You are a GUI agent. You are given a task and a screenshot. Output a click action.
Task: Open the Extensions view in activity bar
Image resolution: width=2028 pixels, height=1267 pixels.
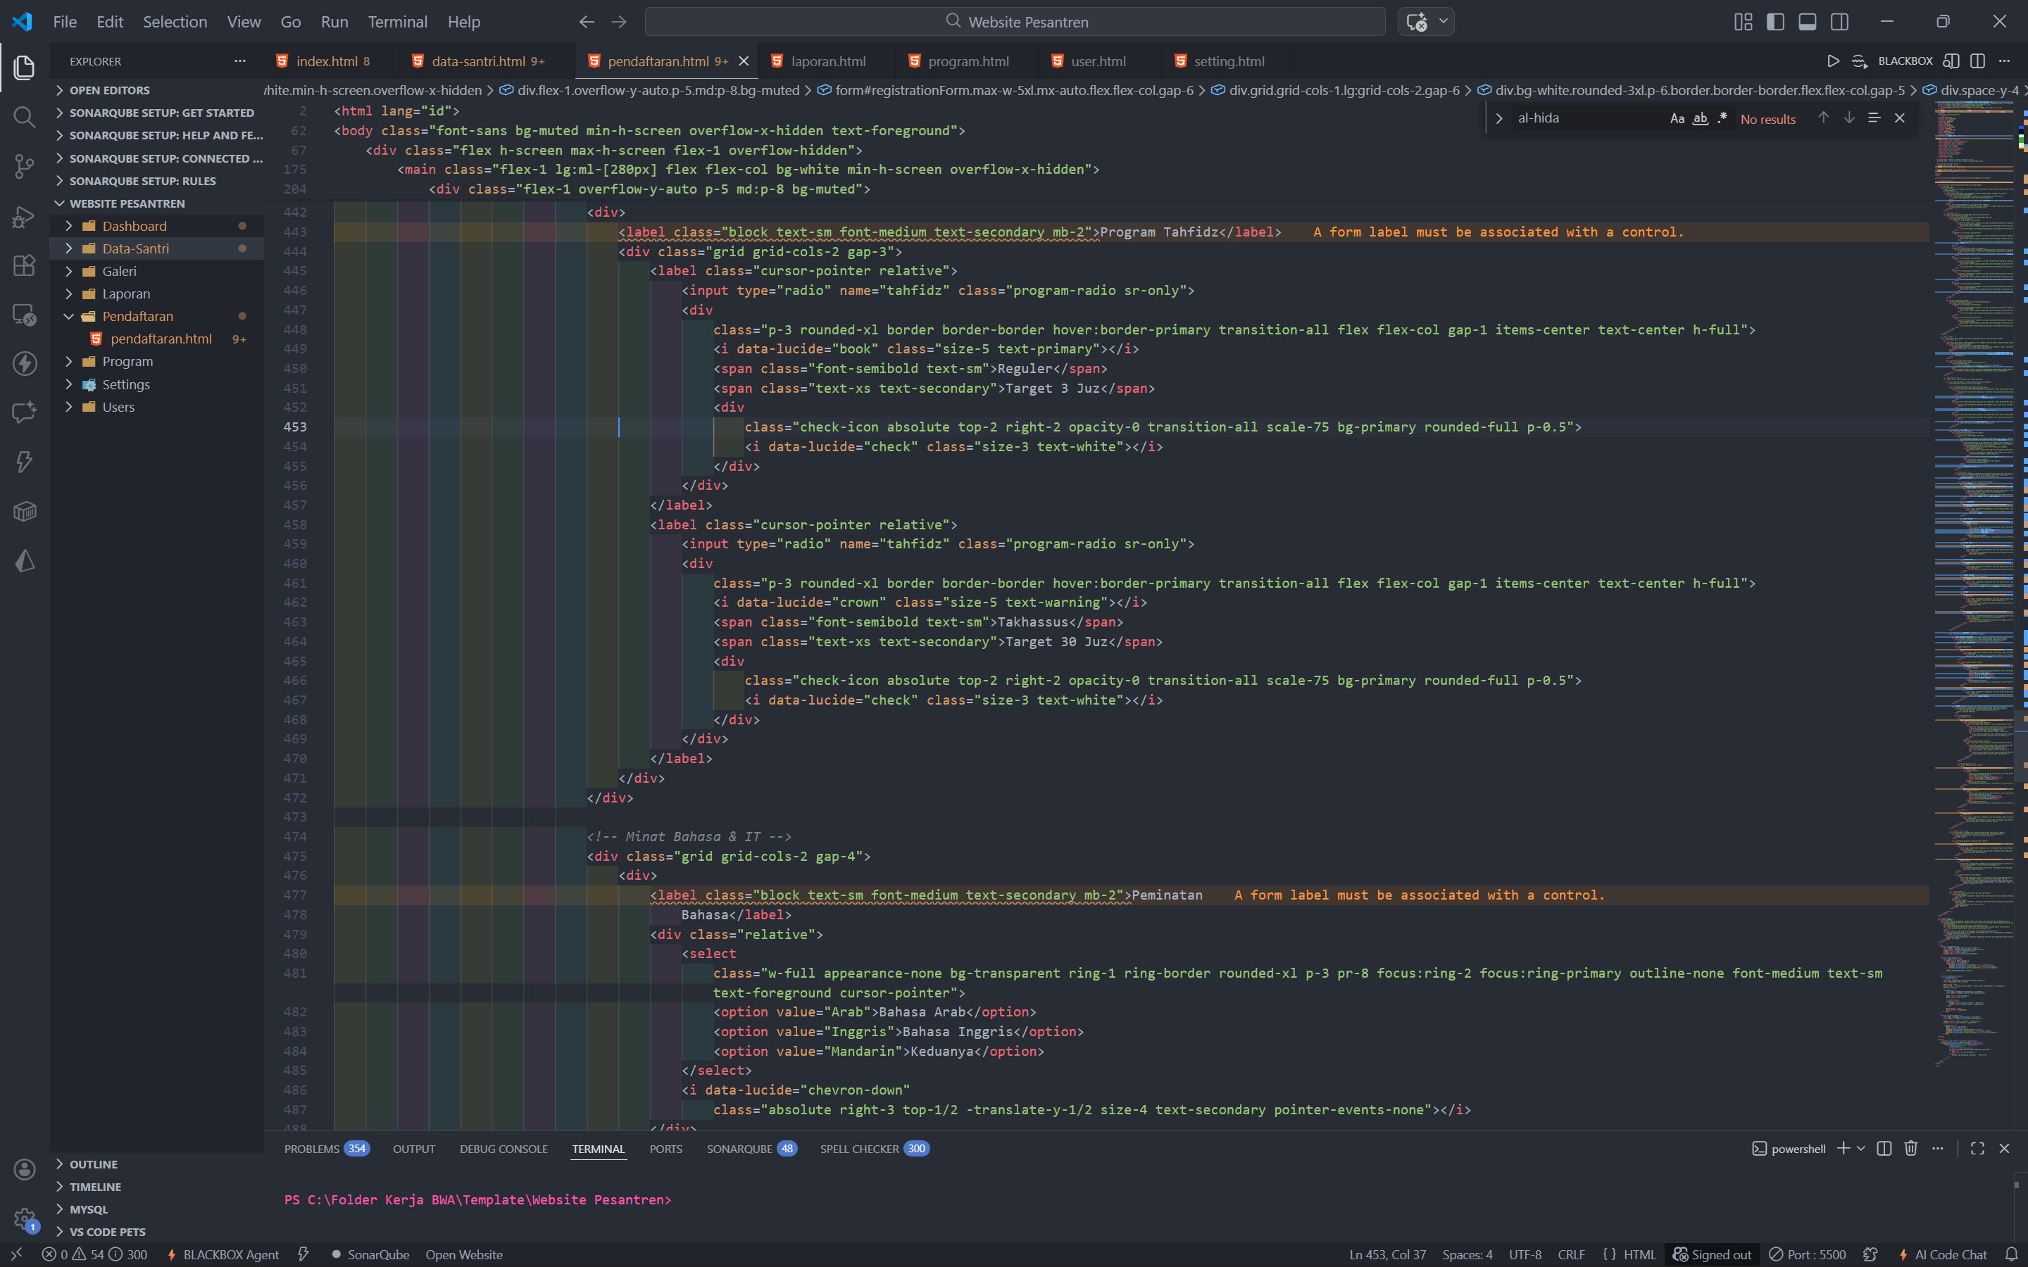[25, 265]
